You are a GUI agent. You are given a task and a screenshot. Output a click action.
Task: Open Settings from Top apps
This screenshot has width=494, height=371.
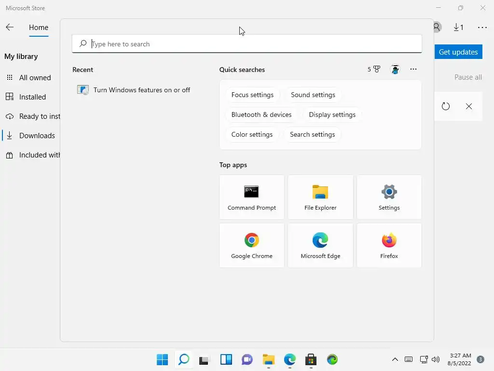coord(389,197)
